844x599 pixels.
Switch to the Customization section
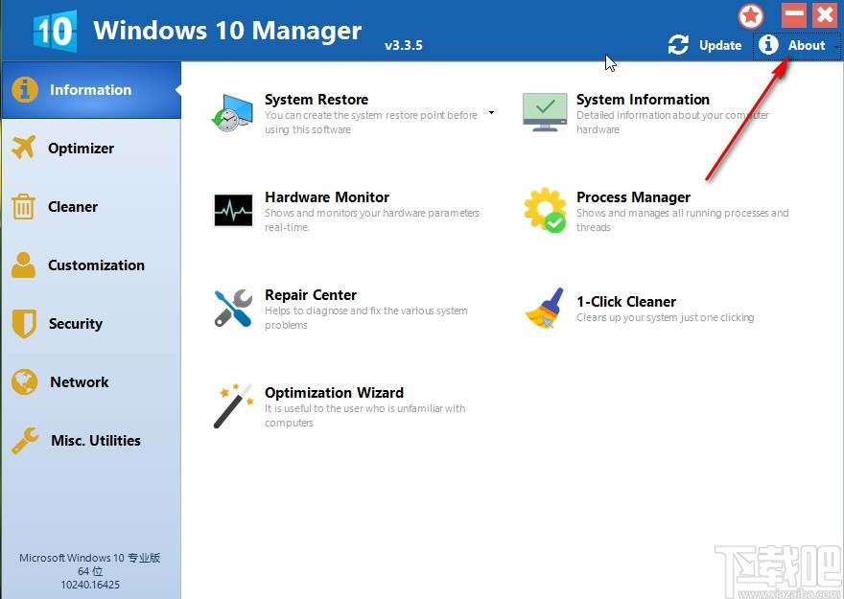click(x=96, y=265)
